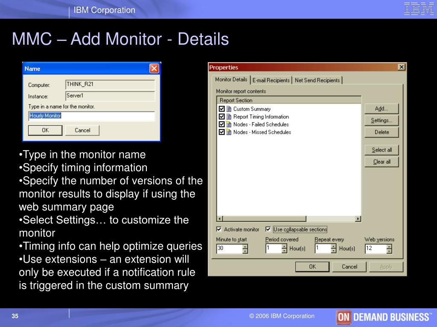Toggle the Nodes - Missed Schedules checkbox
This screenshot has height=327, width=437.
pos(222,132)
